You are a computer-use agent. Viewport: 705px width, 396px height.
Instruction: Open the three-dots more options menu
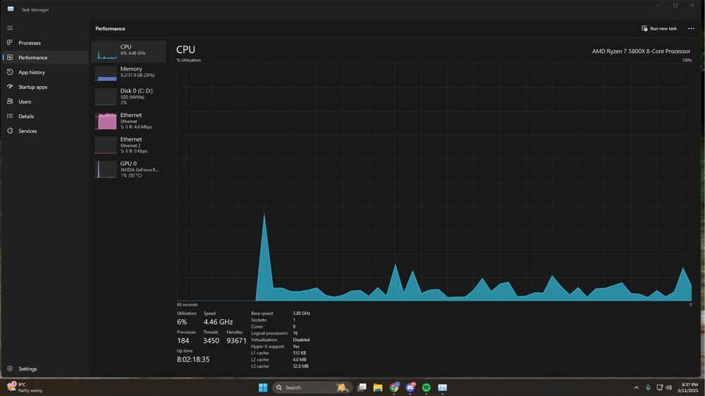[691, 28]
